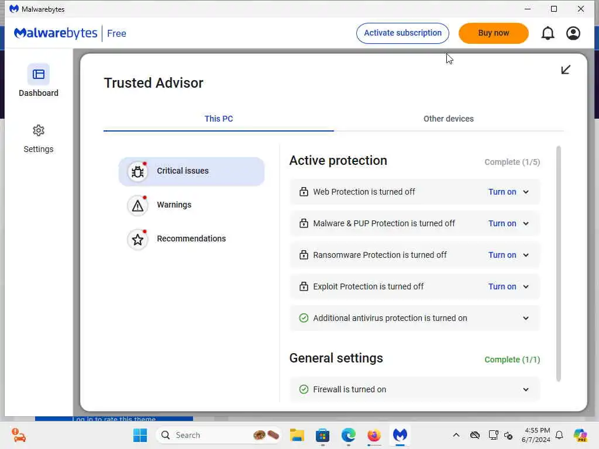The image size is (599, 449).
Task: Open Windows notification bell in the tray
Action: 559,435
